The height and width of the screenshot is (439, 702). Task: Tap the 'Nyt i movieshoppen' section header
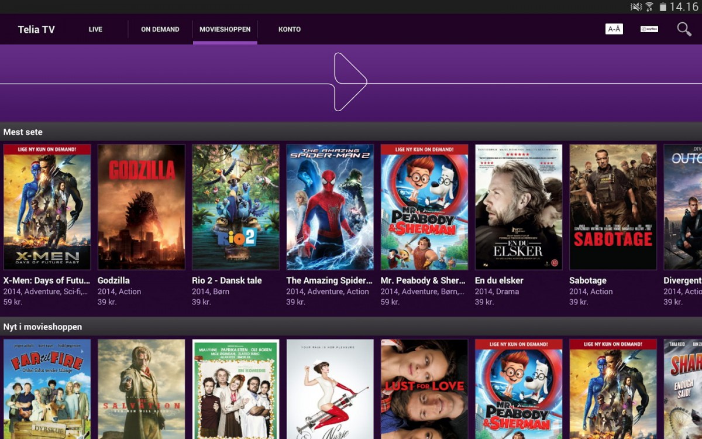(x=43, y=327)
